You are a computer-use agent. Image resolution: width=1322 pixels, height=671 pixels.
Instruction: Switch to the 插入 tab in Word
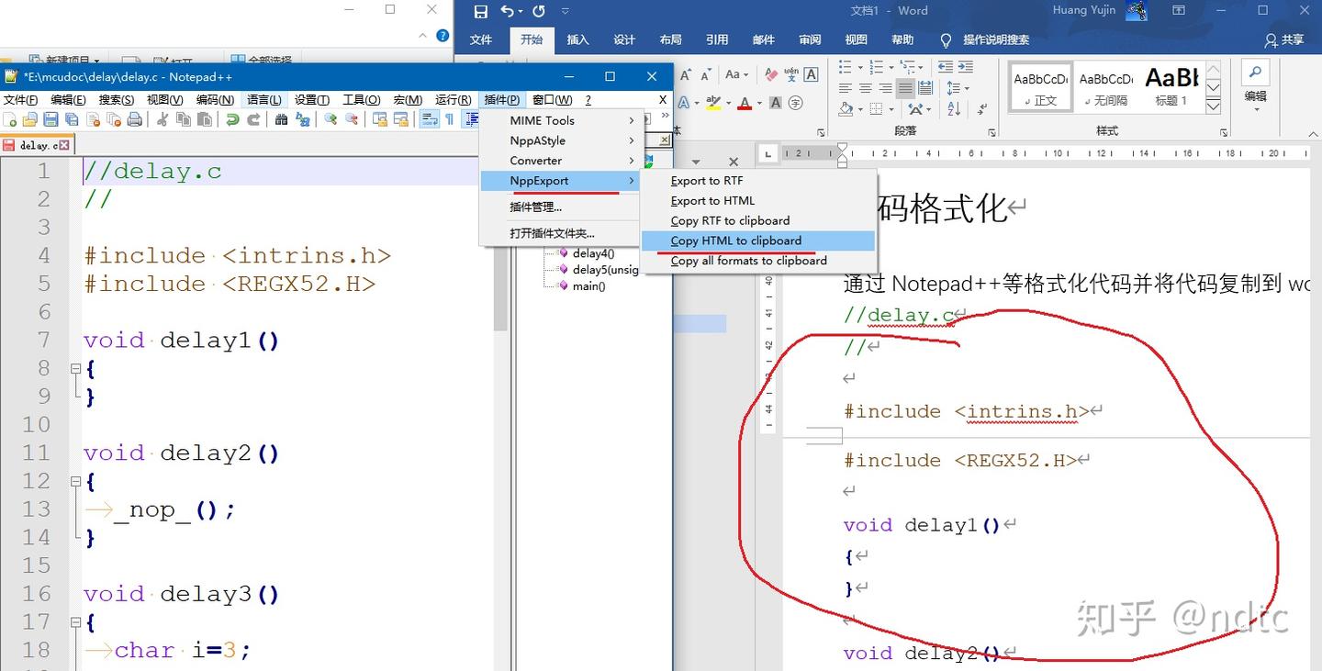coord(577,39)
